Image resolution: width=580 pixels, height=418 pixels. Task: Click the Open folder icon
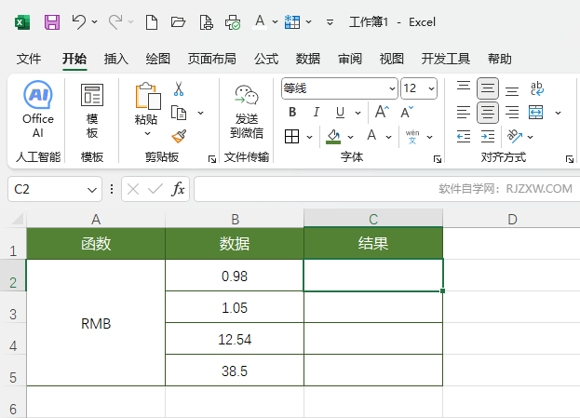178,22
